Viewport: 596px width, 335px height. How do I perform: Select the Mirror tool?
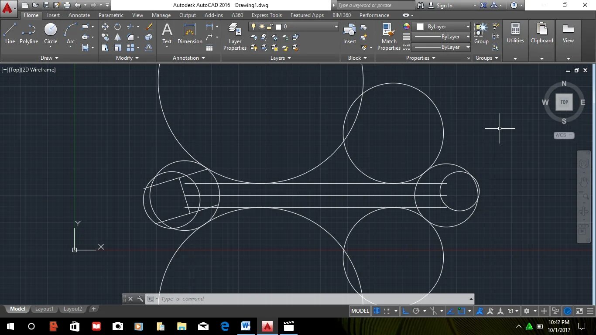[117, 37]
